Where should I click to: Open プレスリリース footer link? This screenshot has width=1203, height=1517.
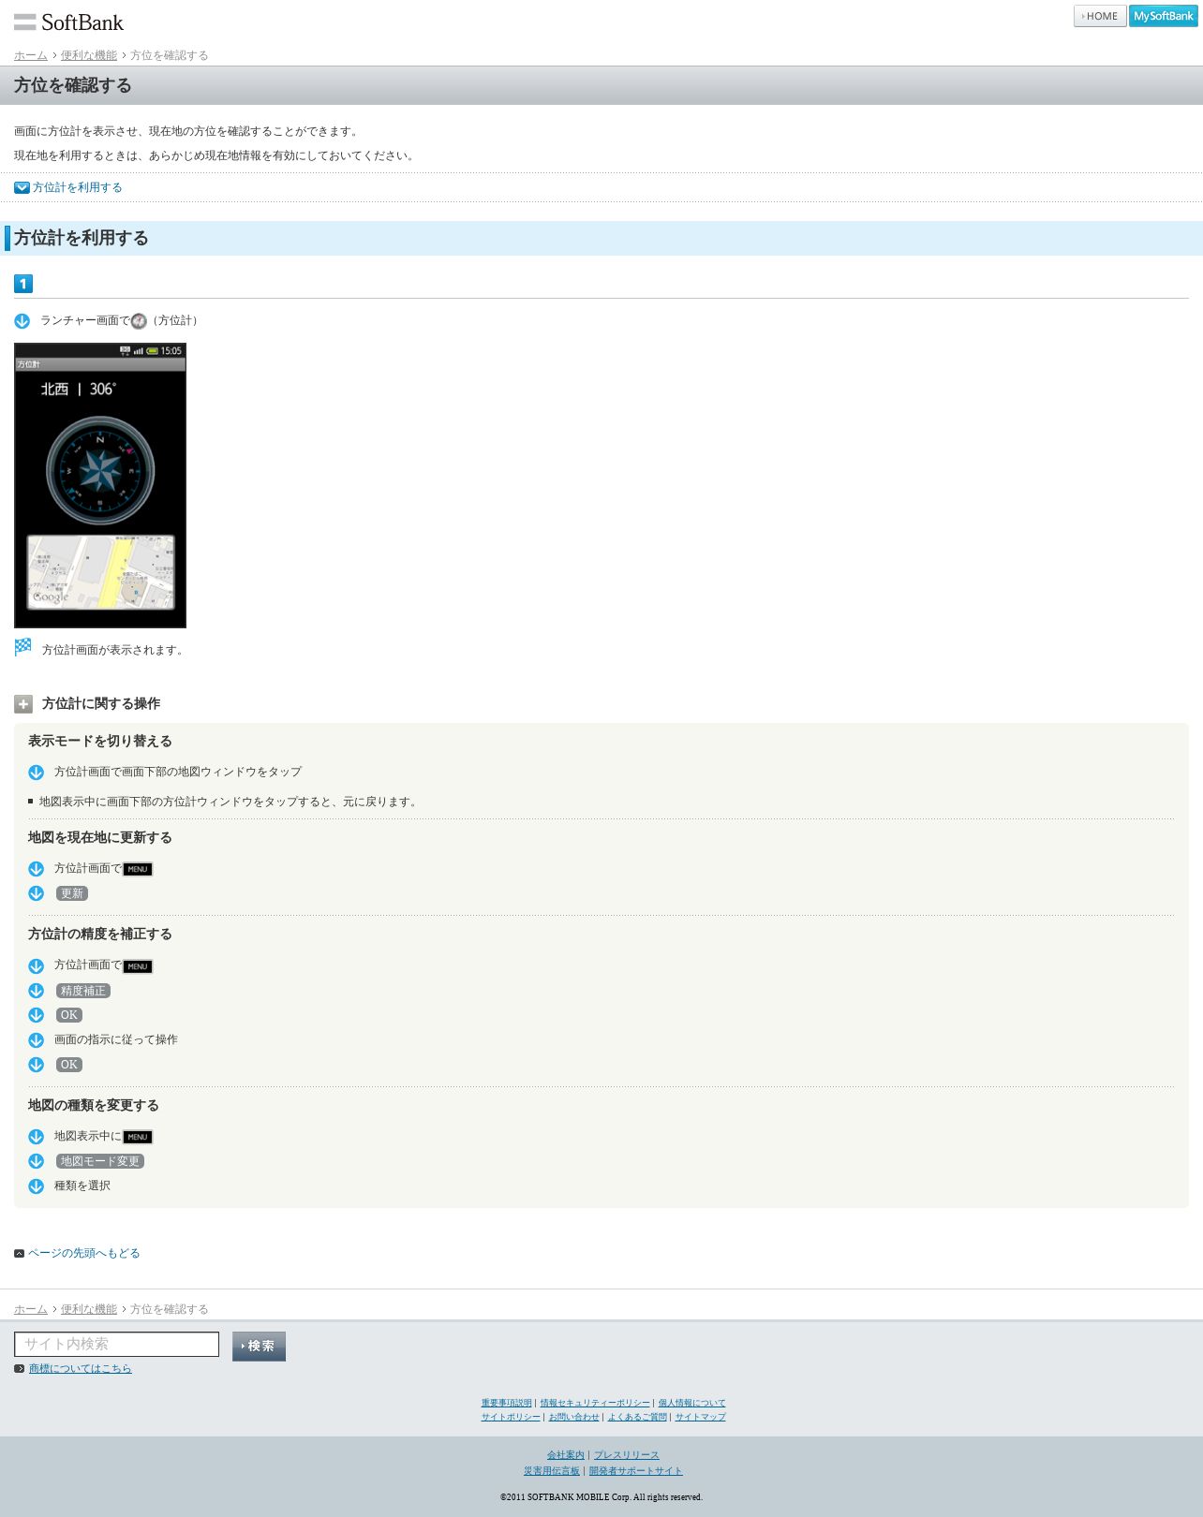[x=627, y=1455]
